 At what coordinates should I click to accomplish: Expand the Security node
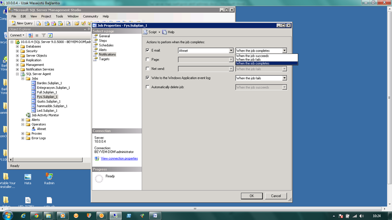17,51
